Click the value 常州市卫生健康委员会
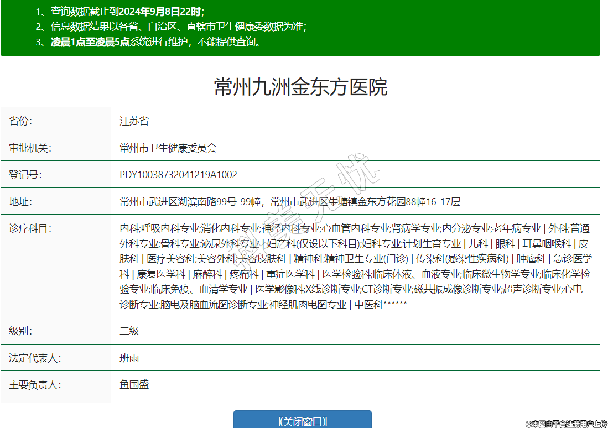608x428 pixels. pos(168,148)
